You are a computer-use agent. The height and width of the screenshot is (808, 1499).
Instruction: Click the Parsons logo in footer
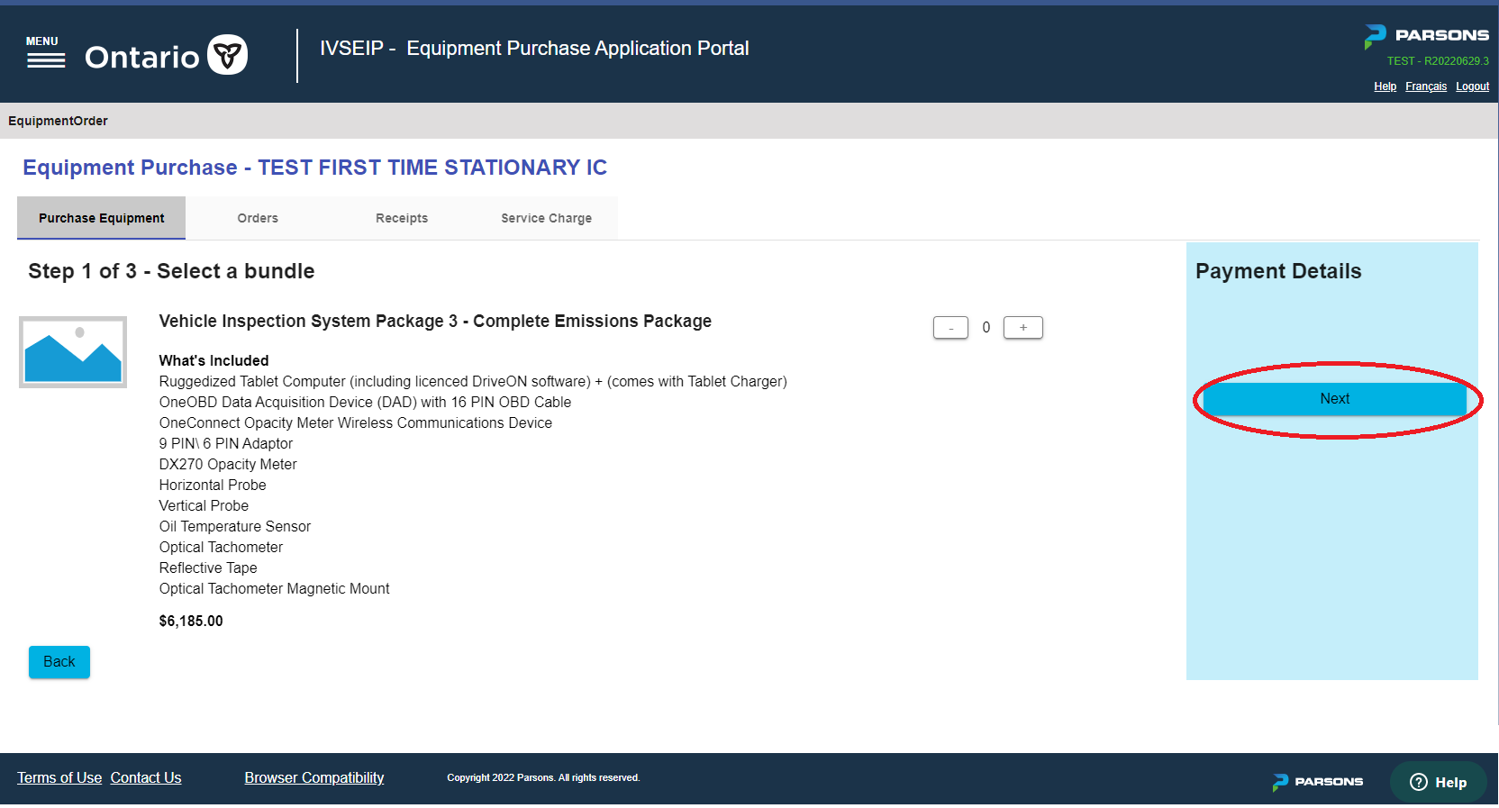point(1318,782)
